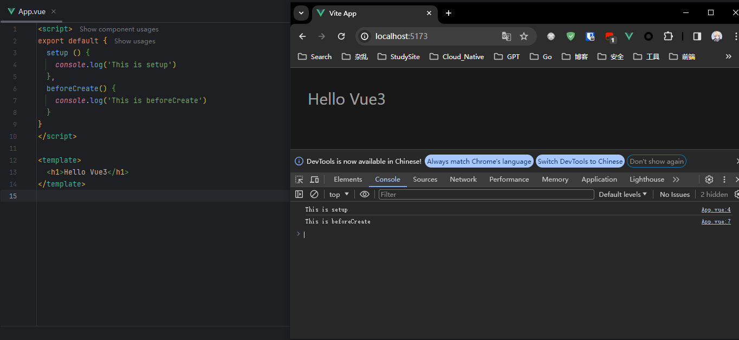Open the Vue devtools extension icon
The image size is (739, 340).
629,36
